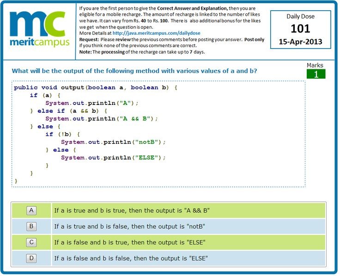
Task: Click the bold 'Correct Answer and Explanation' text
Action: (191, 9)
